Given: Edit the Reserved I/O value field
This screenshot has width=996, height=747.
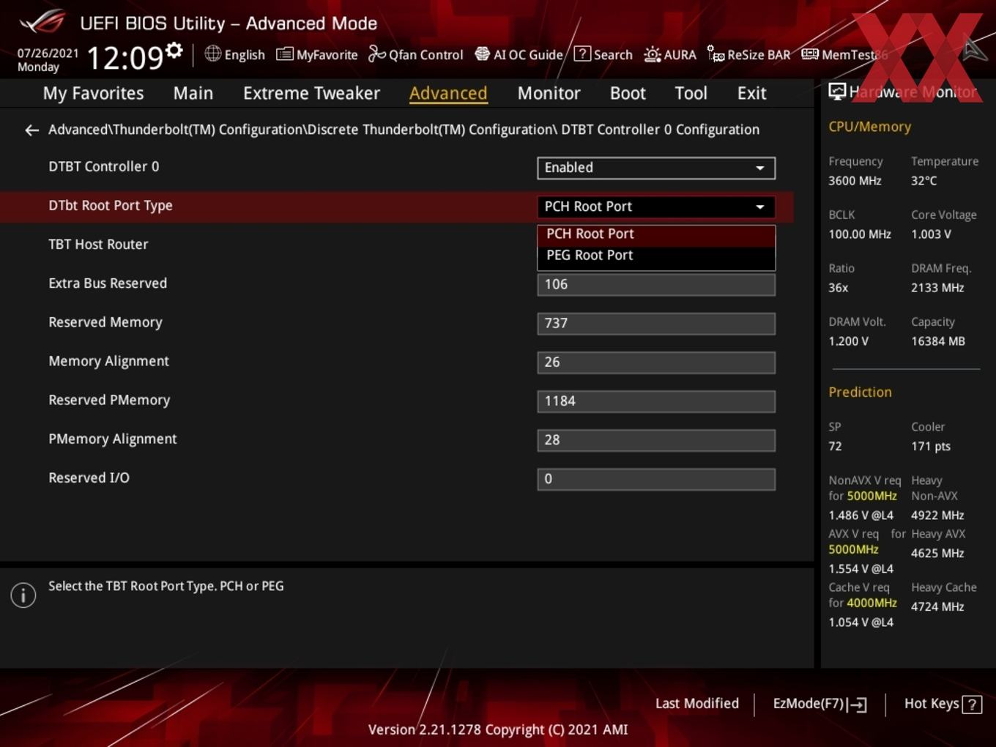Looking at the screenshot, I should pos(656,479).
